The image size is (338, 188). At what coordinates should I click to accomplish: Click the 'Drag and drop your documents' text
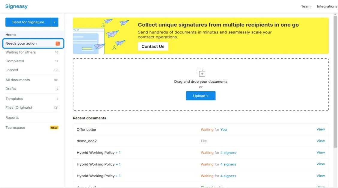pos(201,82)
